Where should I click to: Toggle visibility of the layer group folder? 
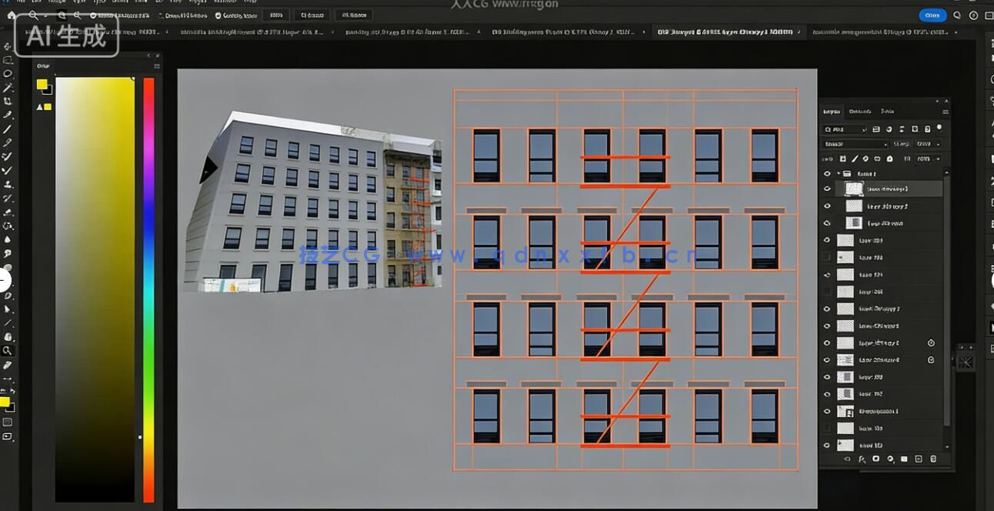pos(827,174)
